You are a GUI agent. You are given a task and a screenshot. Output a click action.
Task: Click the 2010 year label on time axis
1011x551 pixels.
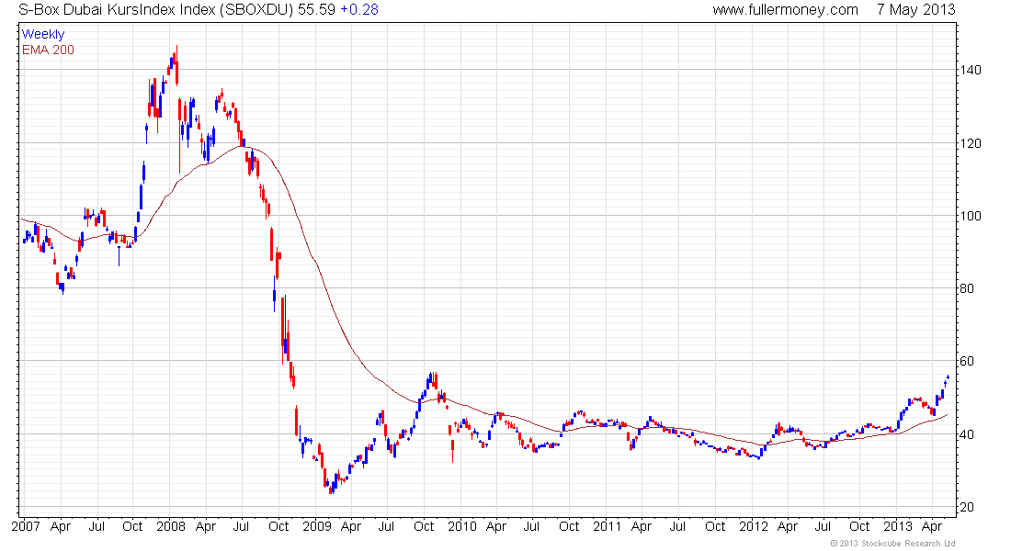[x=461, y=526]
